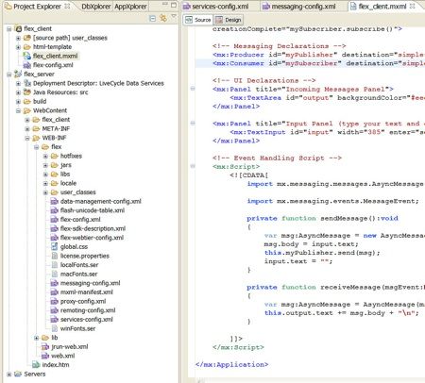Click the flex_server project icon
The width and height of the screenshot is (425, 383).
coord(18,75)
